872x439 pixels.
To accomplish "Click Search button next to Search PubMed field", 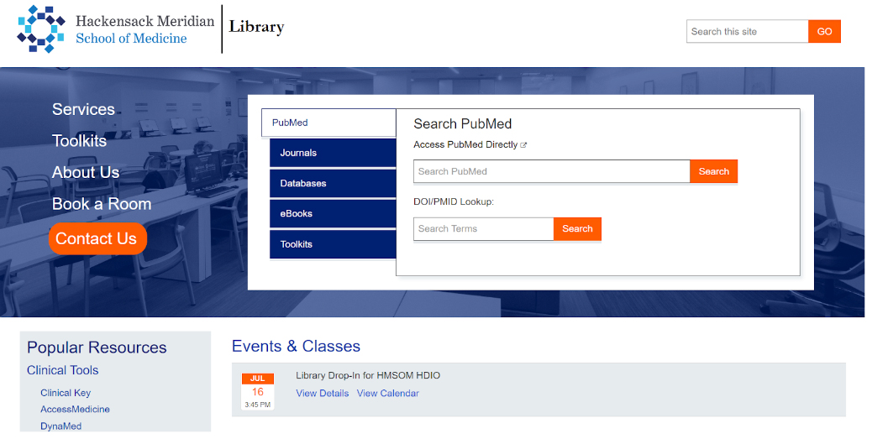I will tap(713, 172).
